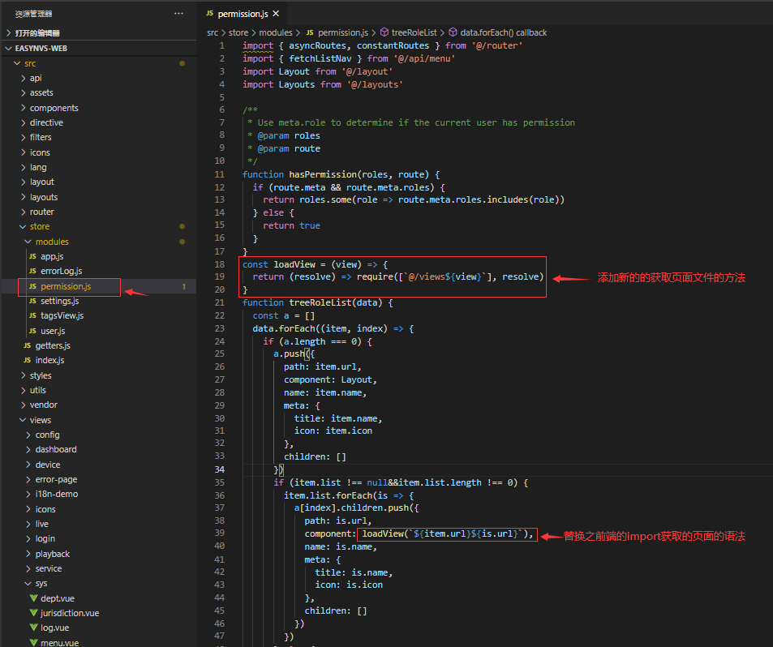The width and height of the screenshot is (773, 647).
Task: Click the modules breadcrumb segment
Action: [x=276, y=32]
